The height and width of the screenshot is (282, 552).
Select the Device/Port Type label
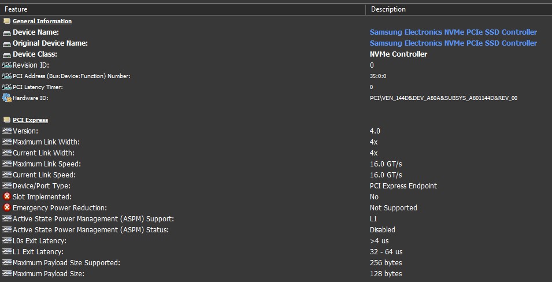tap(41, 186)
